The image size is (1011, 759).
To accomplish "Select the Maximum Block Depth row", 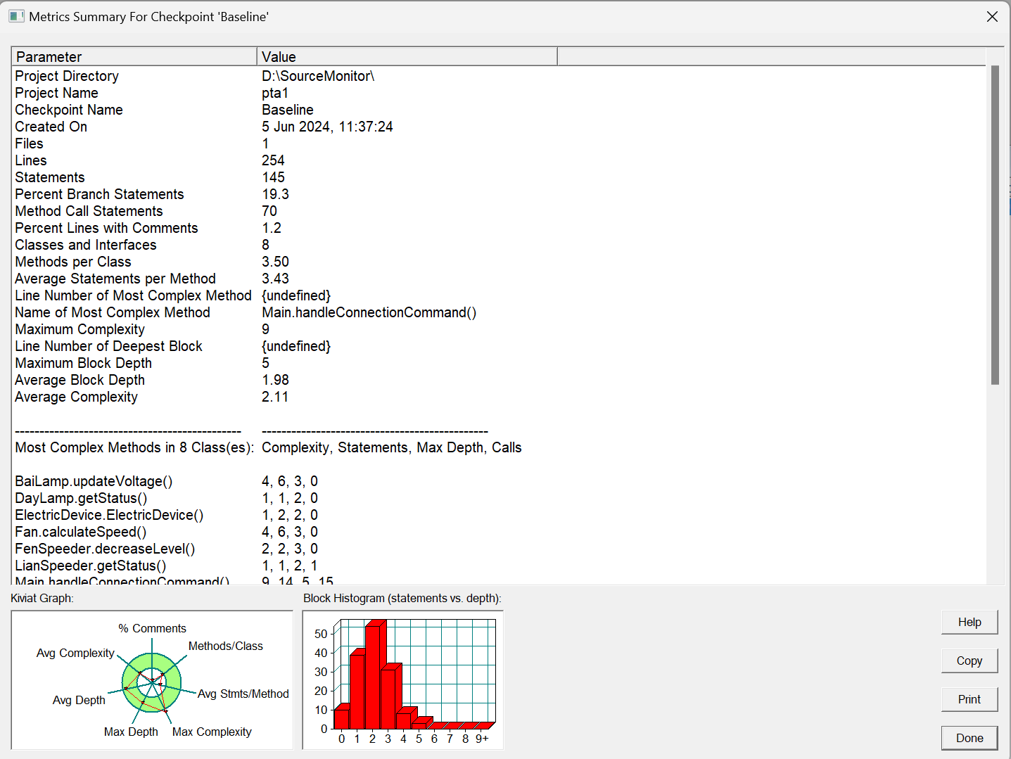I will [x=498, y=363].
